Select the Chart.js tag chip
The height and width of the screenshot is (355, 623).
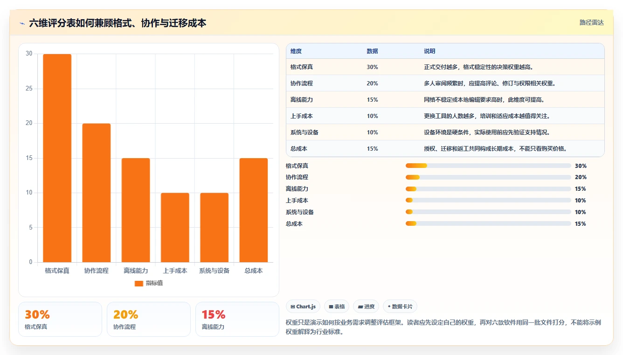pyautogui.click(x=303, y=306)
